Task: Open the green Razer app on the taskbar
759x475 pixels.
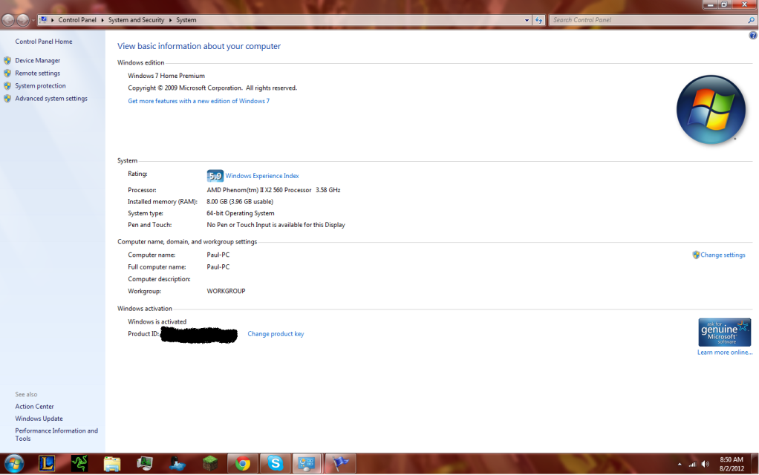Action: point(79,463)
